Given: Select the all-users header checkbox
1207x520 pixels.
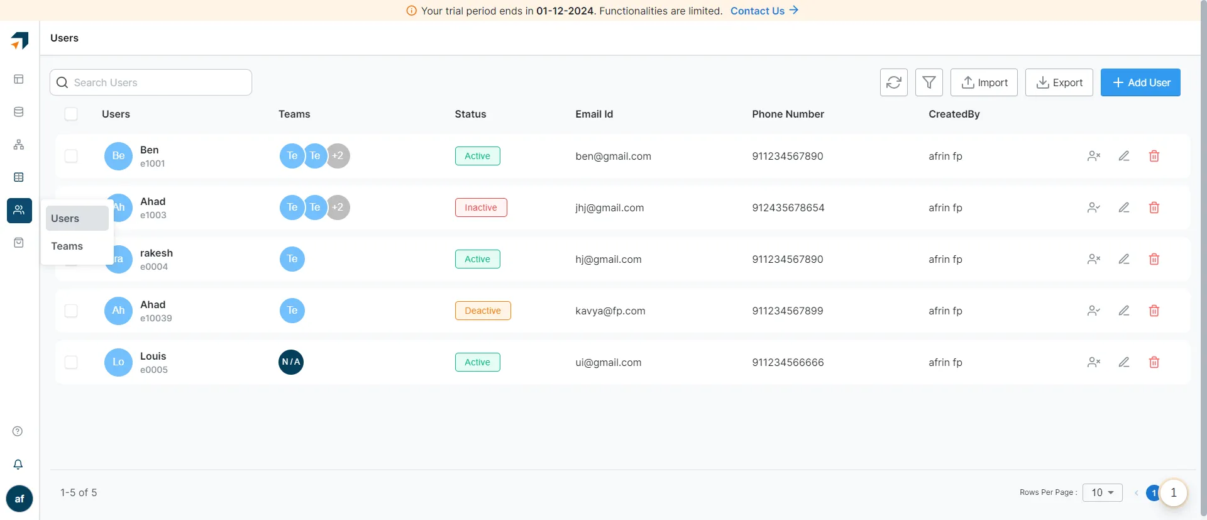Looking at the screenshot, I should [71, 114].
